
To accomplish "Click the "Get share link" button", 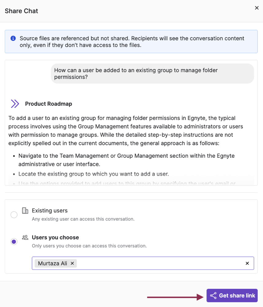I will (x=232, y=296).
